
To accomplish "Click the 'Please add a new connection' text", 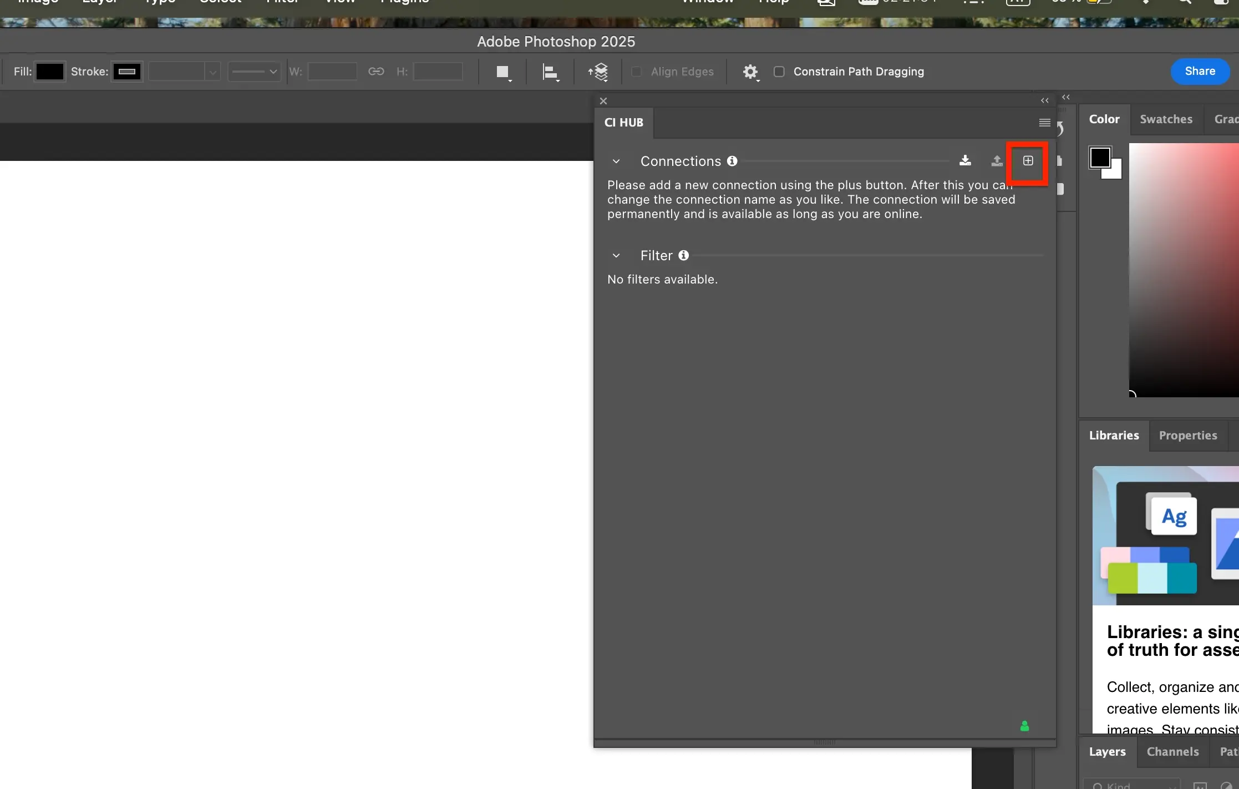I will click(x=811, y=200).
